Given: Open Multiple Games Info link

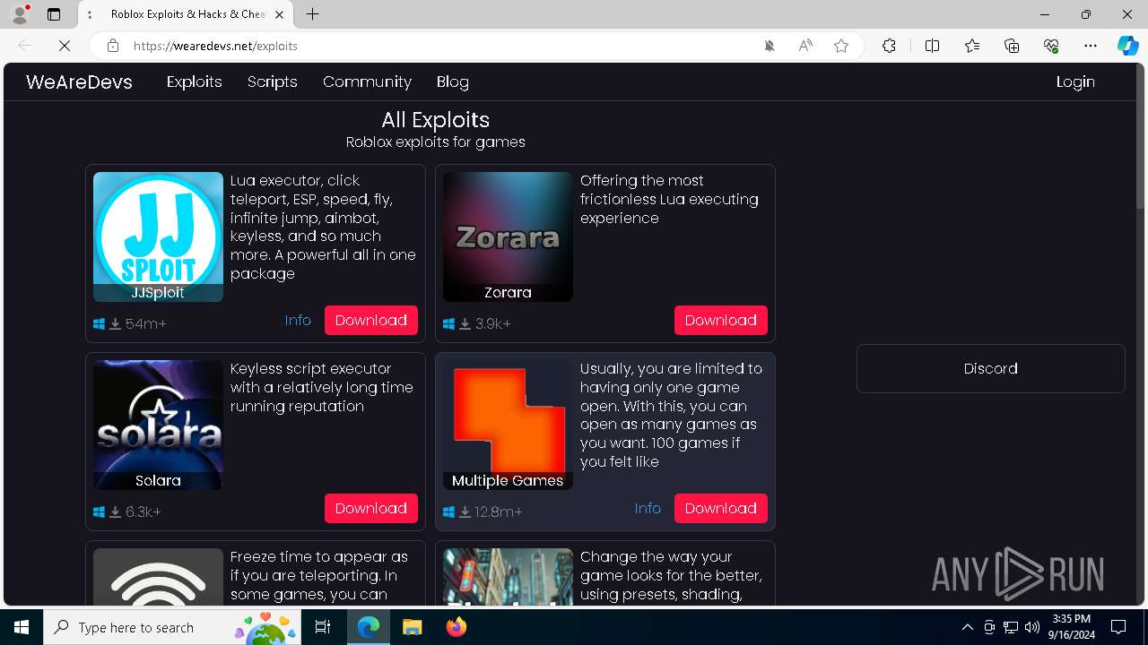Looking at the screenshot, I should [x=648, y=508].
